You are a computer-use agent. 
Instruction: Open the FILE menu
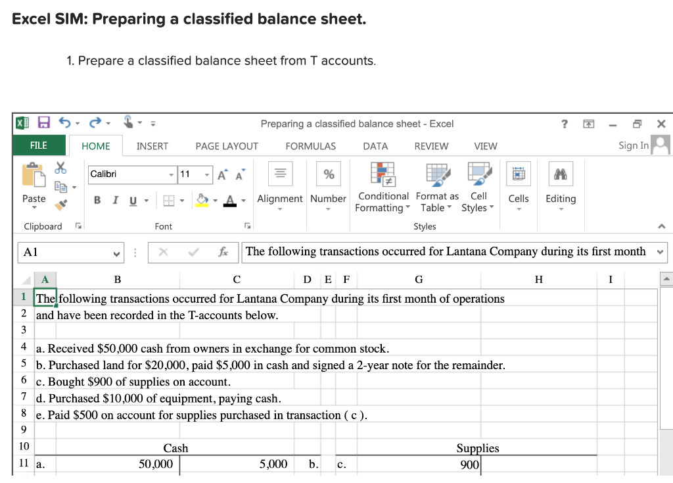[38, 146]
